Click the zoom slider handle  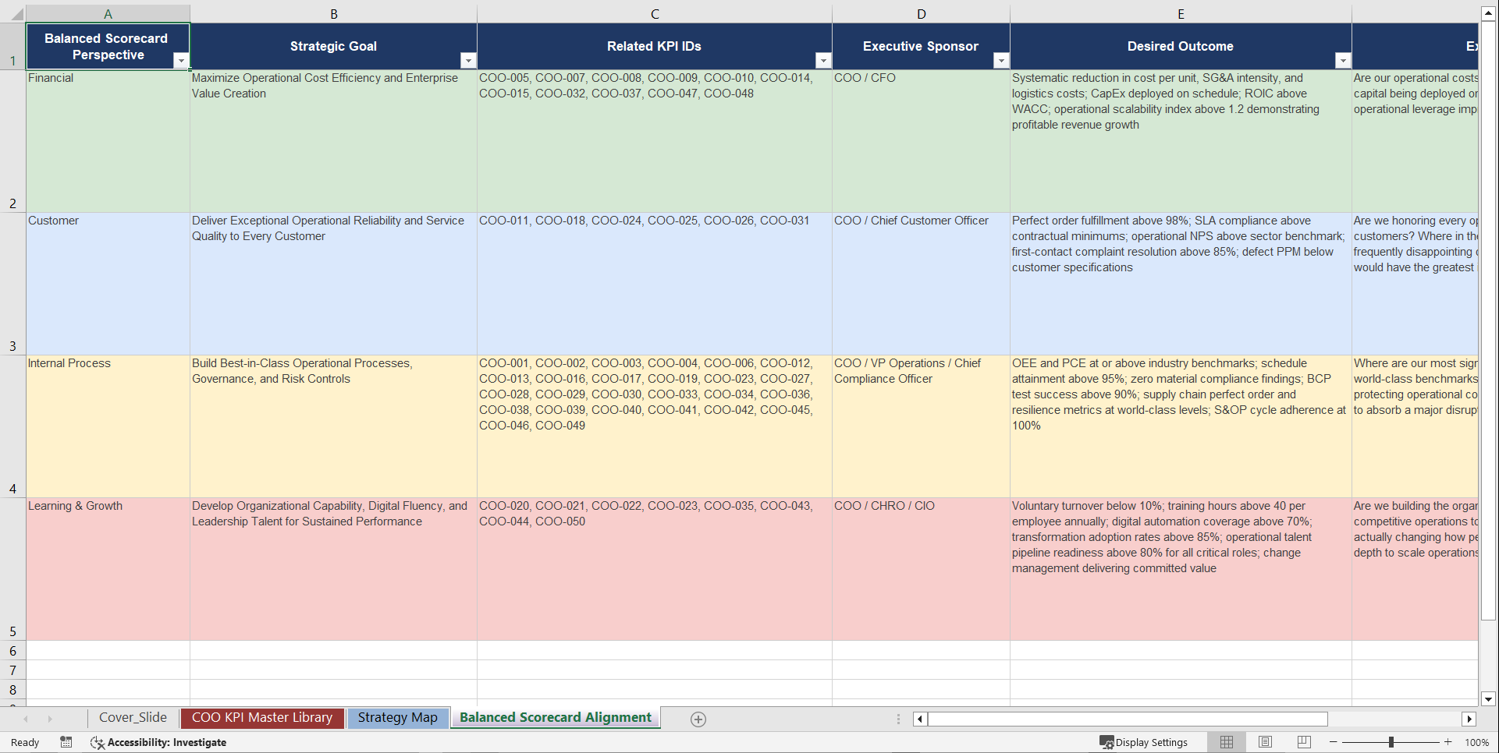1391,742
